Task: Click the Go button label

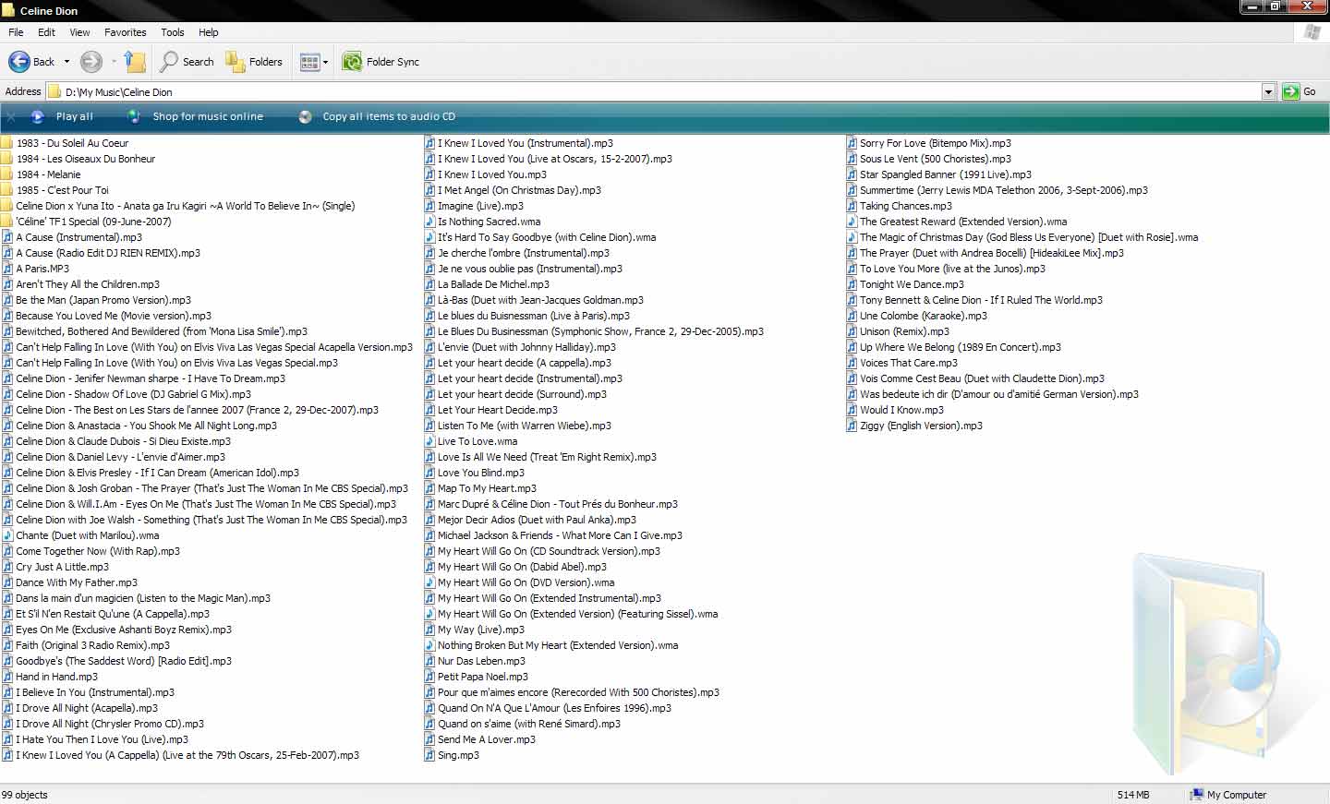Action: 1310,91
